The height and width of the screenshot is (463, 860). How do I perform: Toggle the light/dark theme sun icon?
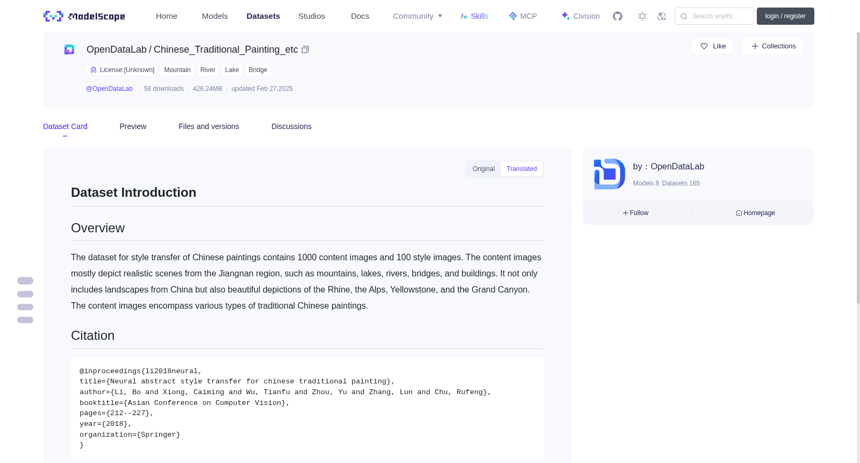[642, 16]
